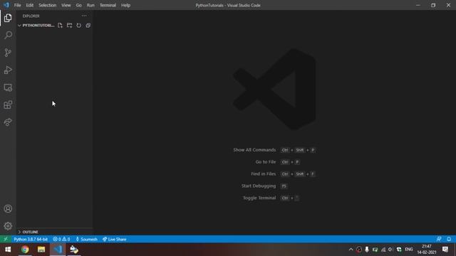Open the Remote Explorer view
This screenshot has height=256, width=456.
[x=8, y=87]
